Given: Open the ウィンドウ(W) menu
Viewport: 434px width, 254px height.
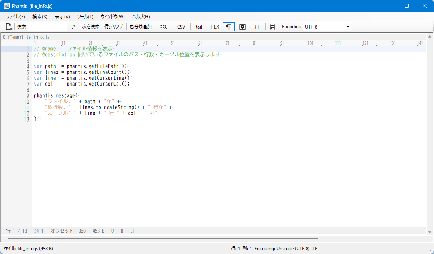Looking at the screenshot, I should [113, 17].
